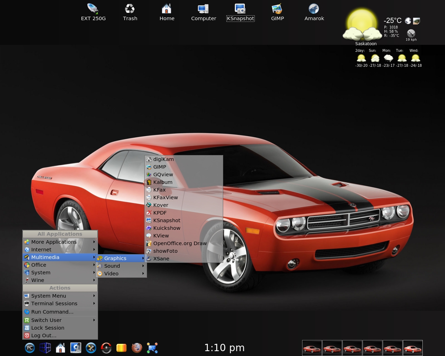The width and height of the screenshot is (445, 356).
Task: Click the large sun-and-clouds current weather icon
Action: pyautogui.click(x=362, y=25)
